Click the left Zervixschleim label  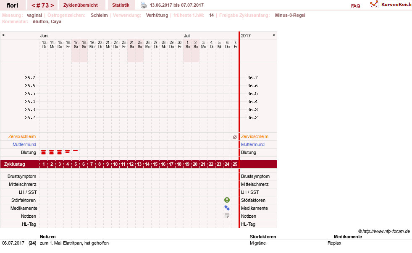22,136
